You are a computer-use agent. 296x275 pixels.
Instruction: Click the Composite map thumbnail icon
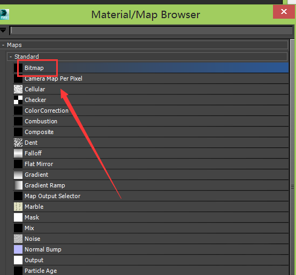click(x=18, y=132)
